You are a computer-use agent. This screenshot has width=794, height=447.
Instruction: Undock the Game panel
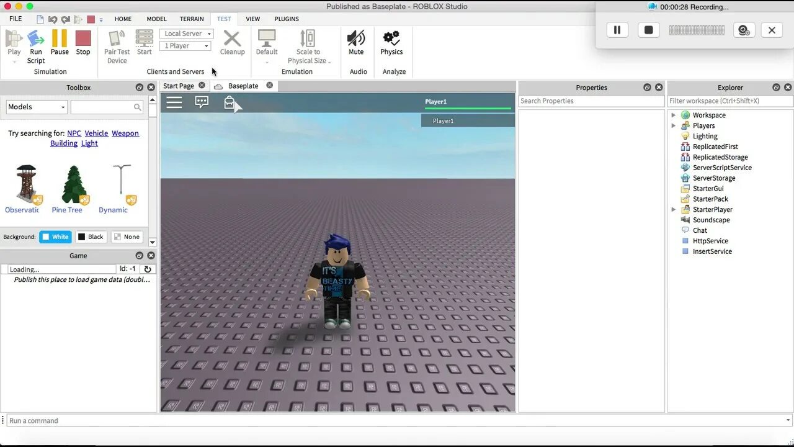(x=139, y=256)
